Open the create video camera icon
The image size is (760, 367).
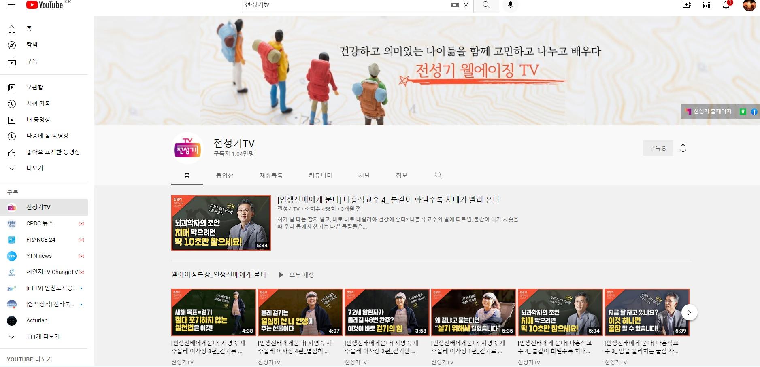687,5
